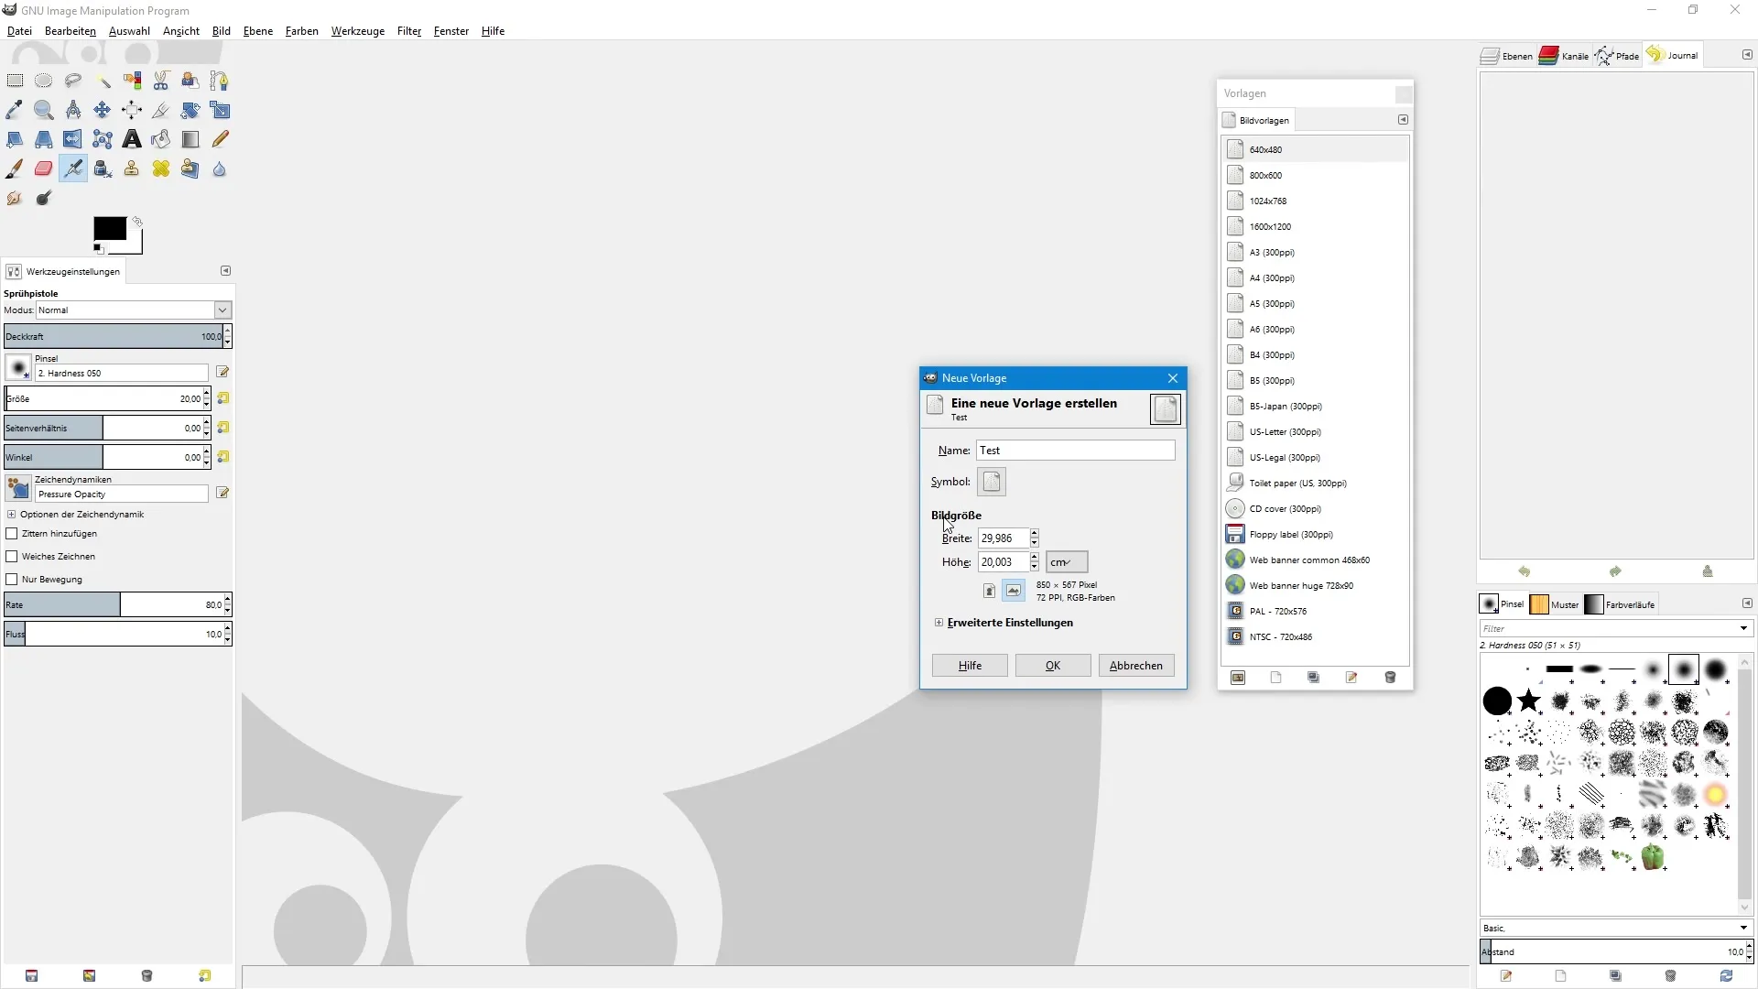1758x989 pixels.
Task: Select the Heal bandage tool
Action: click(161, 168)
